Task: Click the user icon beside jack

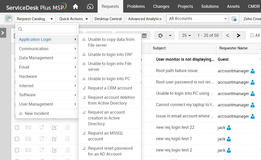Action: (x=229, y=127)
